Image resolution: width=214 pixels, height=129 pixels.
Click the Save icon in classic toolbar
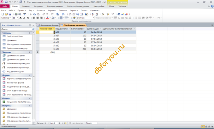[x=10, y=14]
